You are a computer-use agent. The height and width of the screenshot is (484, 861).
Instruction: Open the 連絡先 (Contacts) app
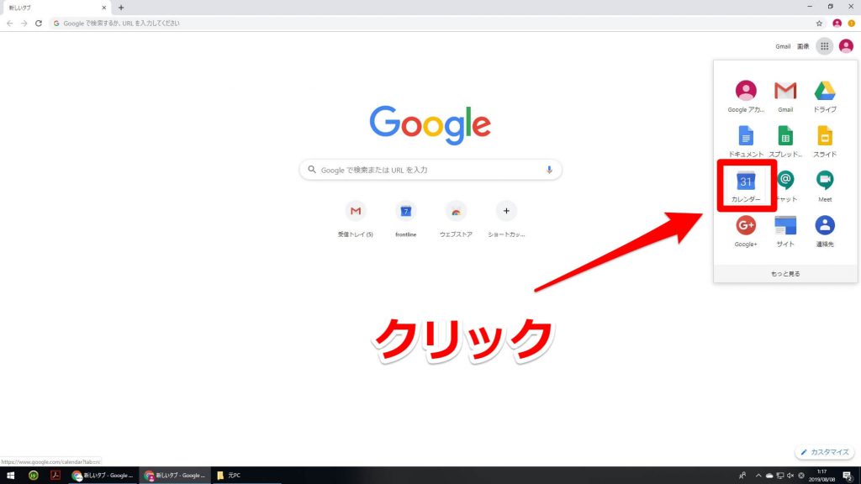[825, 231]
